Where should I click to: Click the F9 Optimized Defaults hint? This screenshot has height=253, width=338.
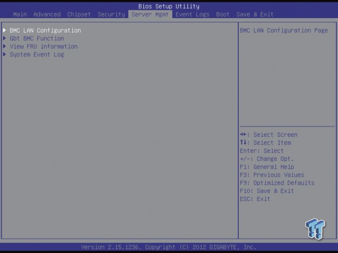(x=277, y=183)
